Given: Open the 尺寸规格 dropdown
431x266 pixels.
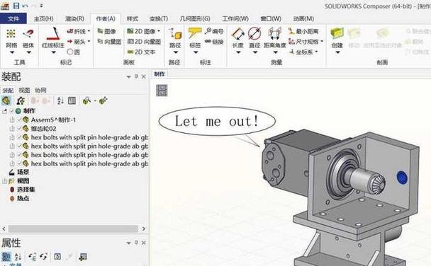Looking at the screenshot, I should [x=322, y=42].
